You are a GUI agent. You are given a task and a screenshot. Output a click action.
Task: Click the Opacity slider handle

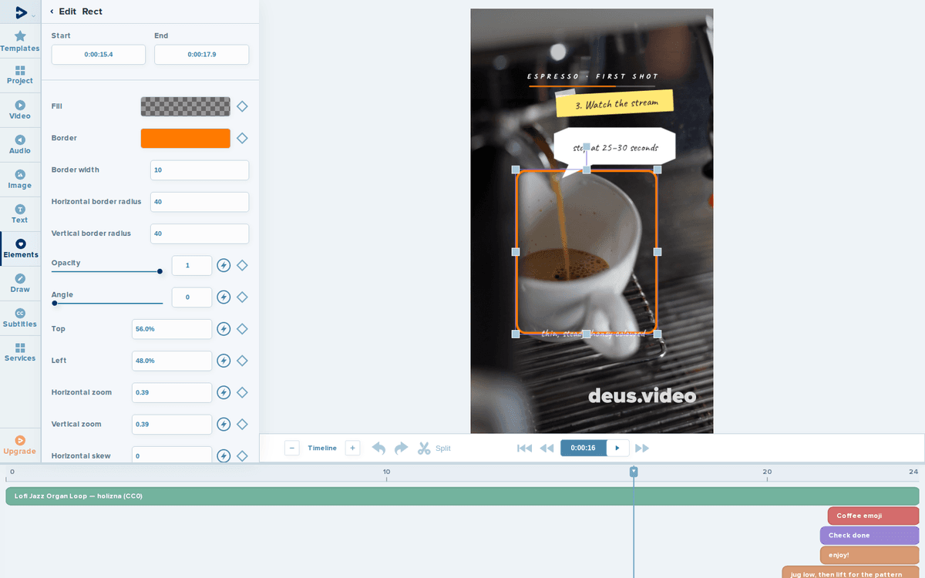coord(160,271)
